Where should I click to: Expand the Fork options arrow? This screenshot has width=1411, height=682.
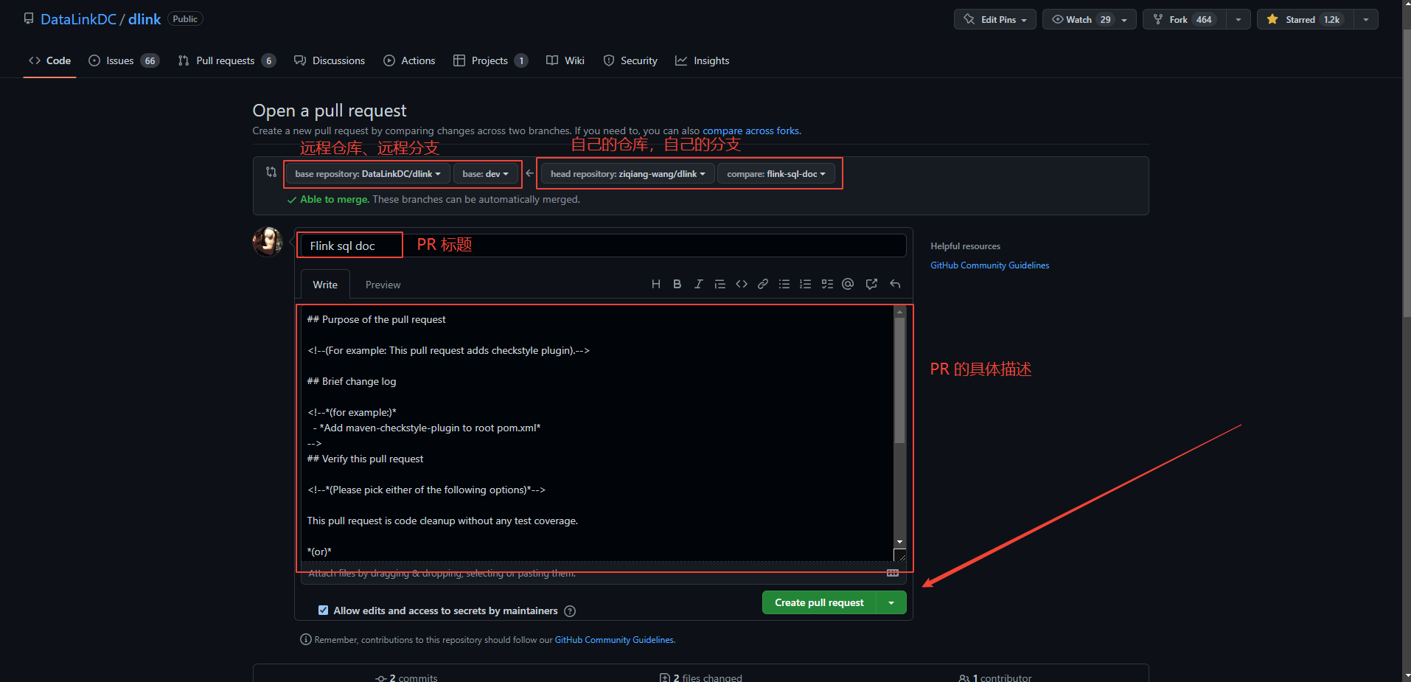click(1238, 19)
